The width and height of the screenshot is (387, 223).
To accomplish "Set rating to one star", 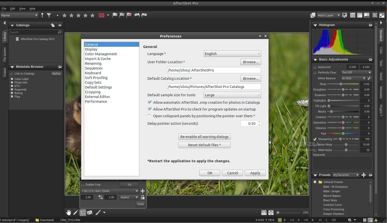I will click(64, 15).
